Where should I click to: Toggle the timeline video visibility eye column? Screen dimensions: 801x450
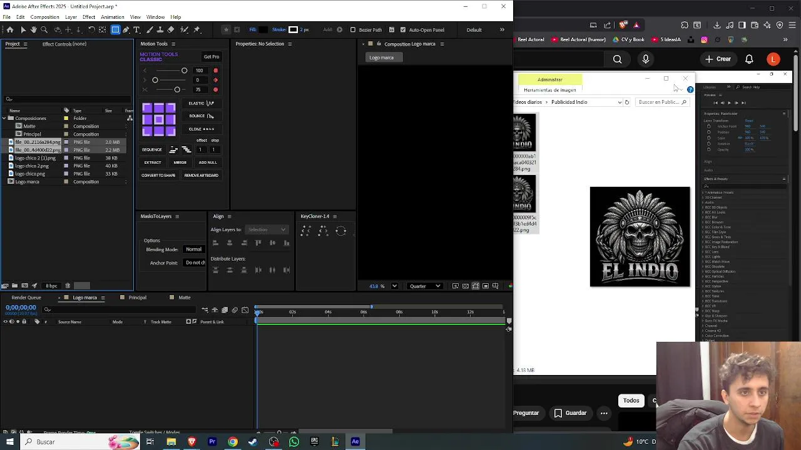(x=5, y=322)
